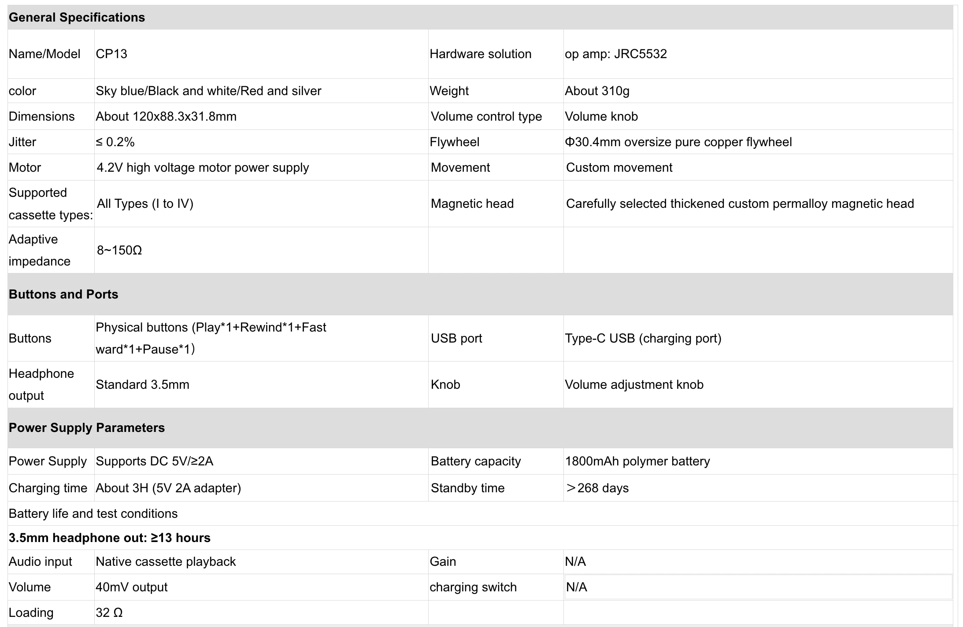Screen dimensions: 963x627
Task: Select the CP13 model name cell
Action: tap(261, 54)
